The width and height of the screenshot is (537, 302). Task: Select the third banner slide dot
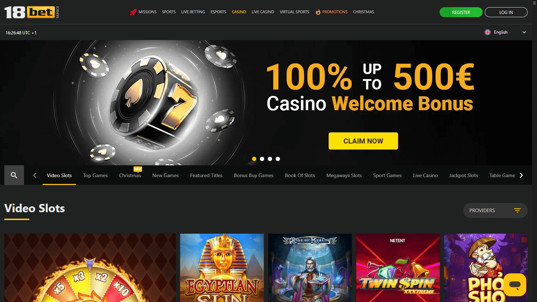point(270,159)
